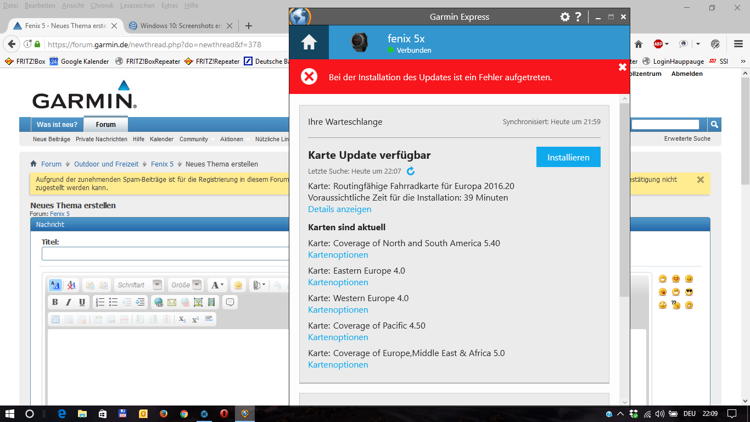Insert a bulleted list
750x422 pixels.
[113, 302]
